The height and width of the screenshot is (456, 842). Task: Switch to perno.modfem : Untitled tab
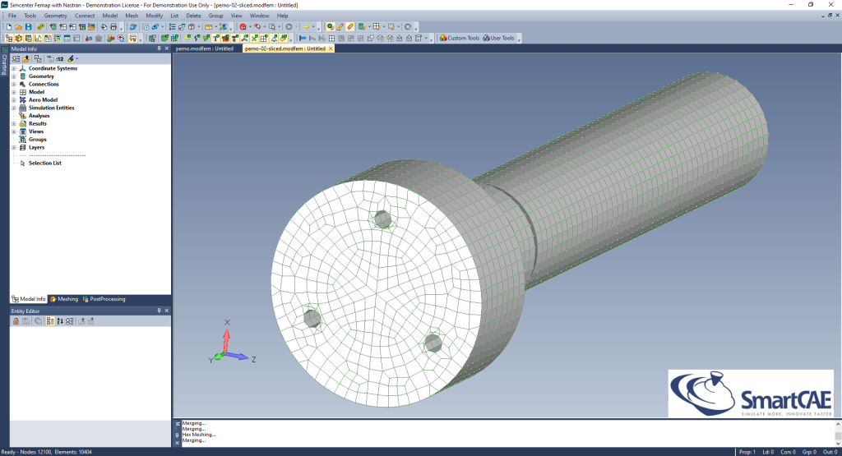(x=205, y=48)
